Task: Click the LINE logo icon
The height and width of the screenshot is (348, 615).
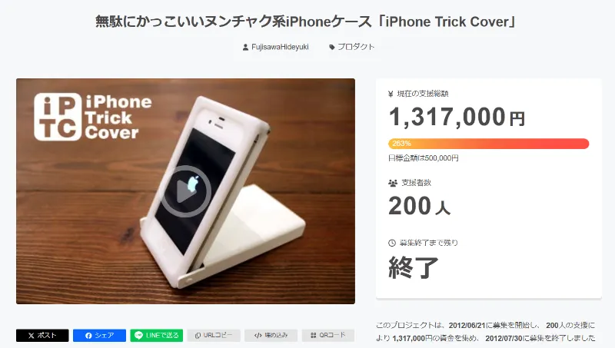Action: pos(138,336)
